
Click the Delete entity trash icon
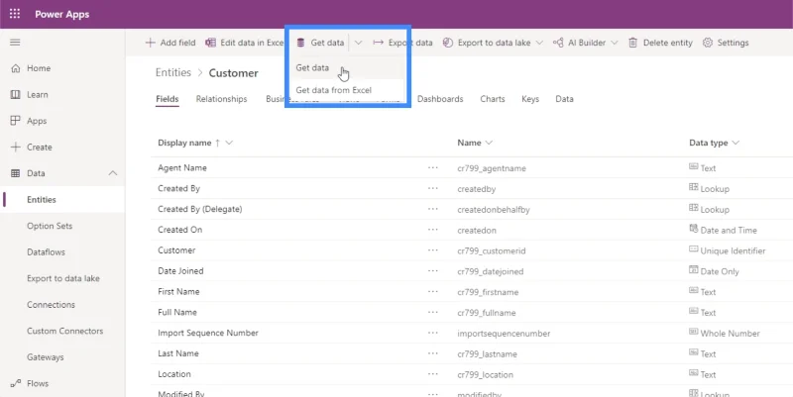point(632,43)
